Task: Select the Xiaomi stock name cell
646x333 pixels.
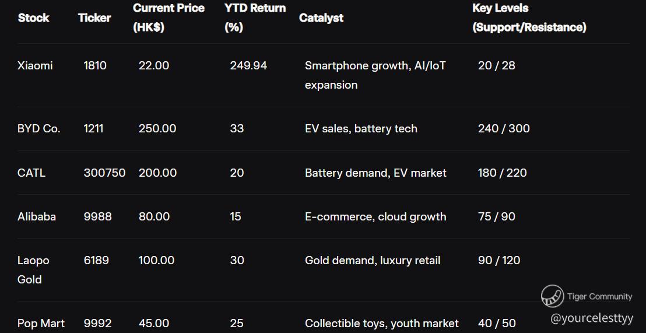Action: pyautogui.click(x=35, y=65)
